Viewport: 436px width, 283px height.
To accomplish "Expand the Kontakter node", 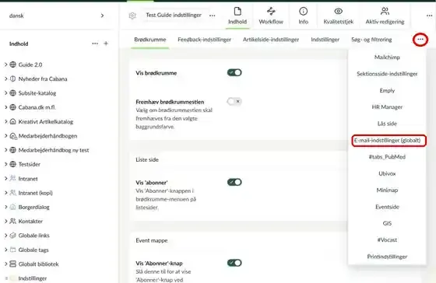I will click(x=6, y=221).
